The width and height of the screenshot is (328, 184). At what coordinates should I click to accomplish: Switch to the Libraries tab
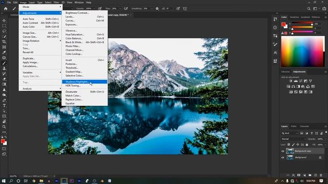[285, 72]
